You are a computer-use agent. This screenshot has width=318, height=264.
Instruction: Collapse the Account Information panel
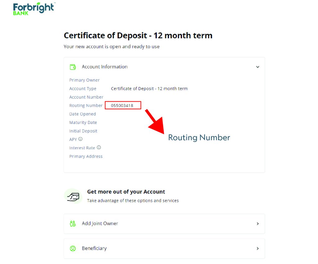pyautogui.click(x=257, y=67)
